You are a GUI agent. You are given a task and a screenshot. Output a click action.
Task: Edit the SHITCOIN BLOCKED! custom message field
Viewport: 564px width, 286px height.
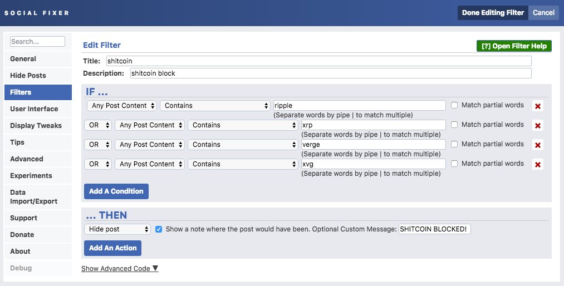click(x=434, y=229)
